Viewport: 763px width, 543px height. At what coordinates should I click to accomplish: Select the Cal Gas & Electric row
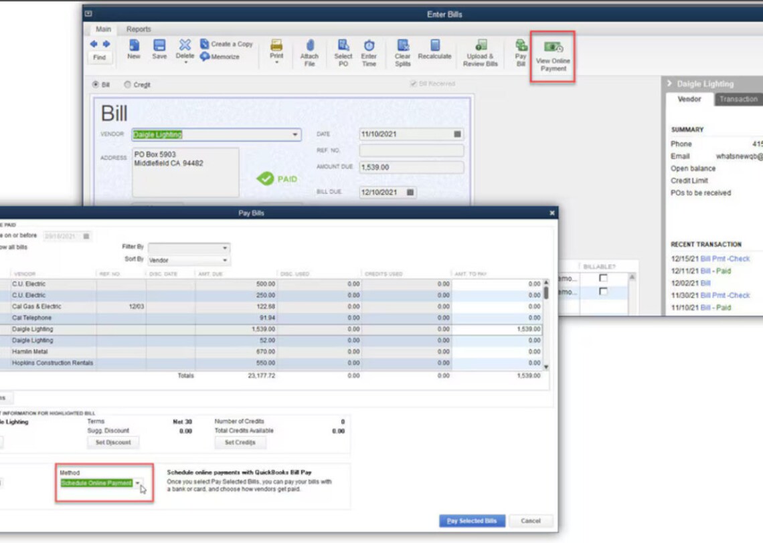[270, 307]
